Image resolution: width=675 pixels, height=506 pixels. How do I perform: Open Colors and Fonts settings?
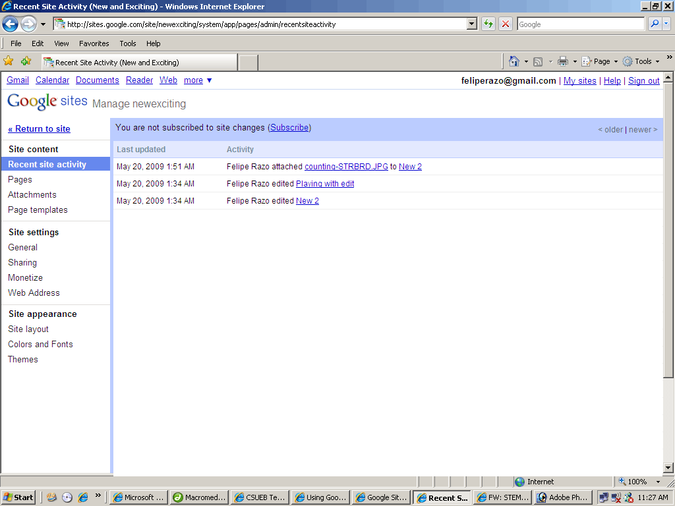coord(40,344)
